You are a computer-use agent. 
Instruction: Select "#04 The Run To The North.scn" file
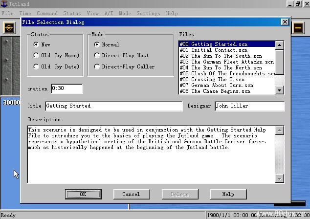226,67
